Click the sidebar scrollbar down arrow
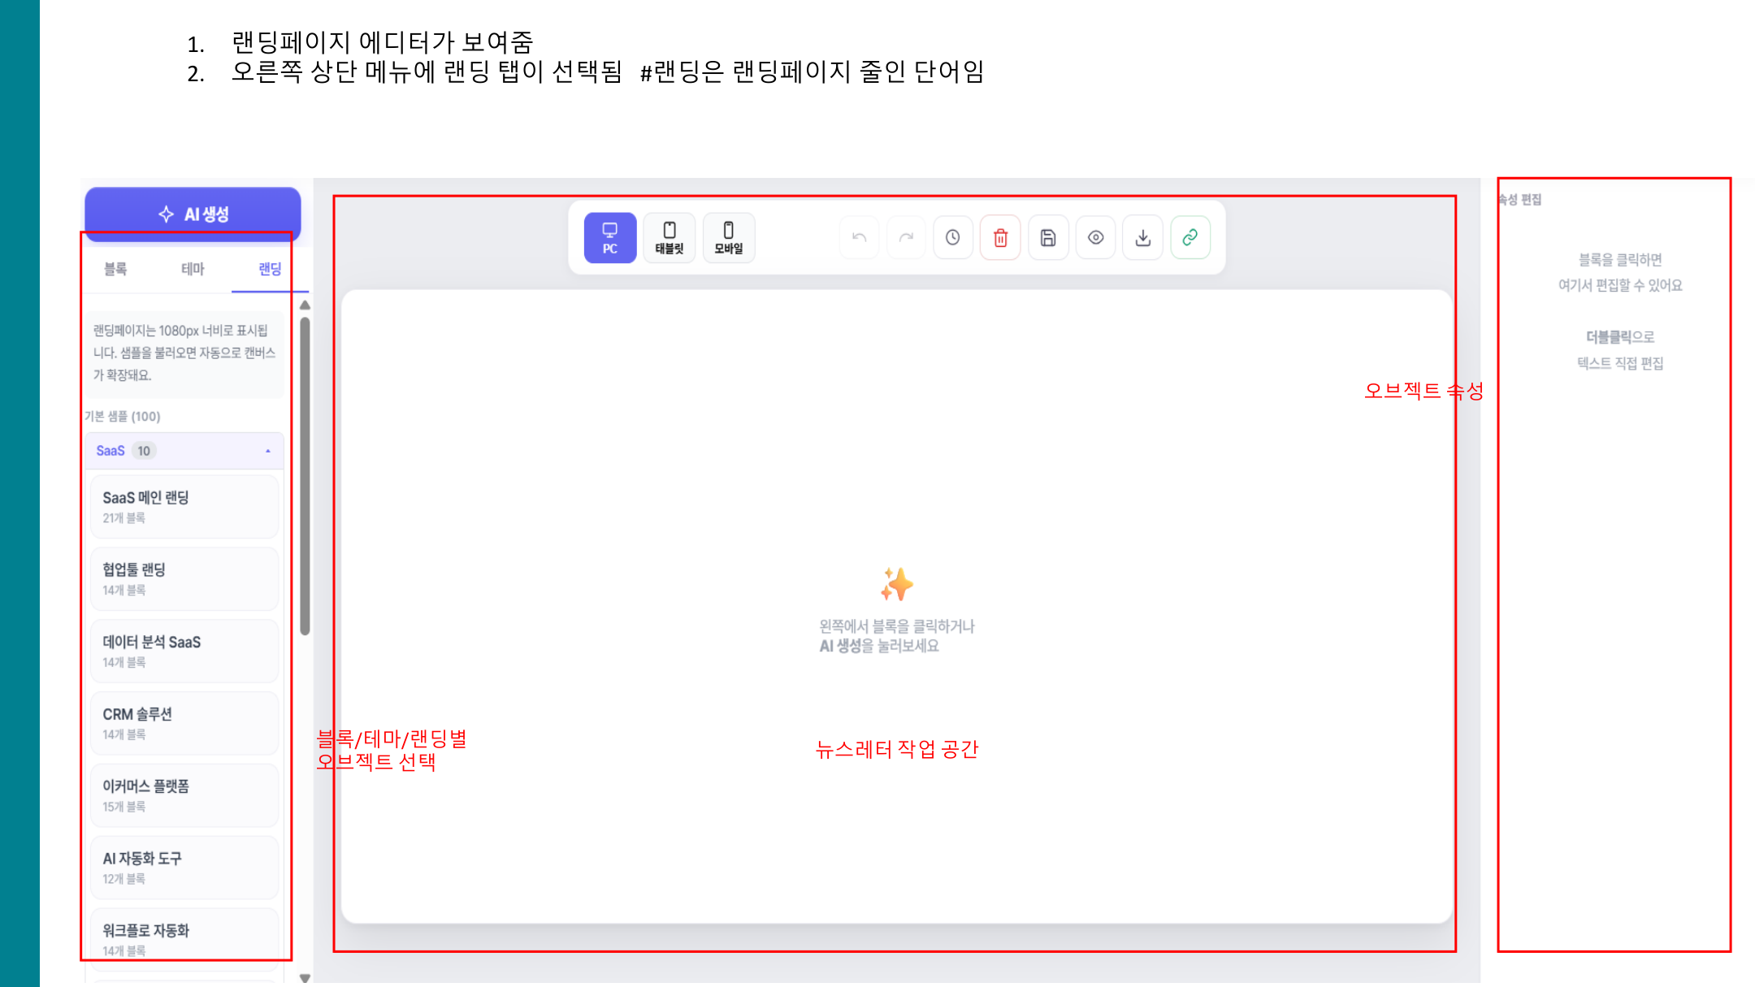 coord(305,978)
